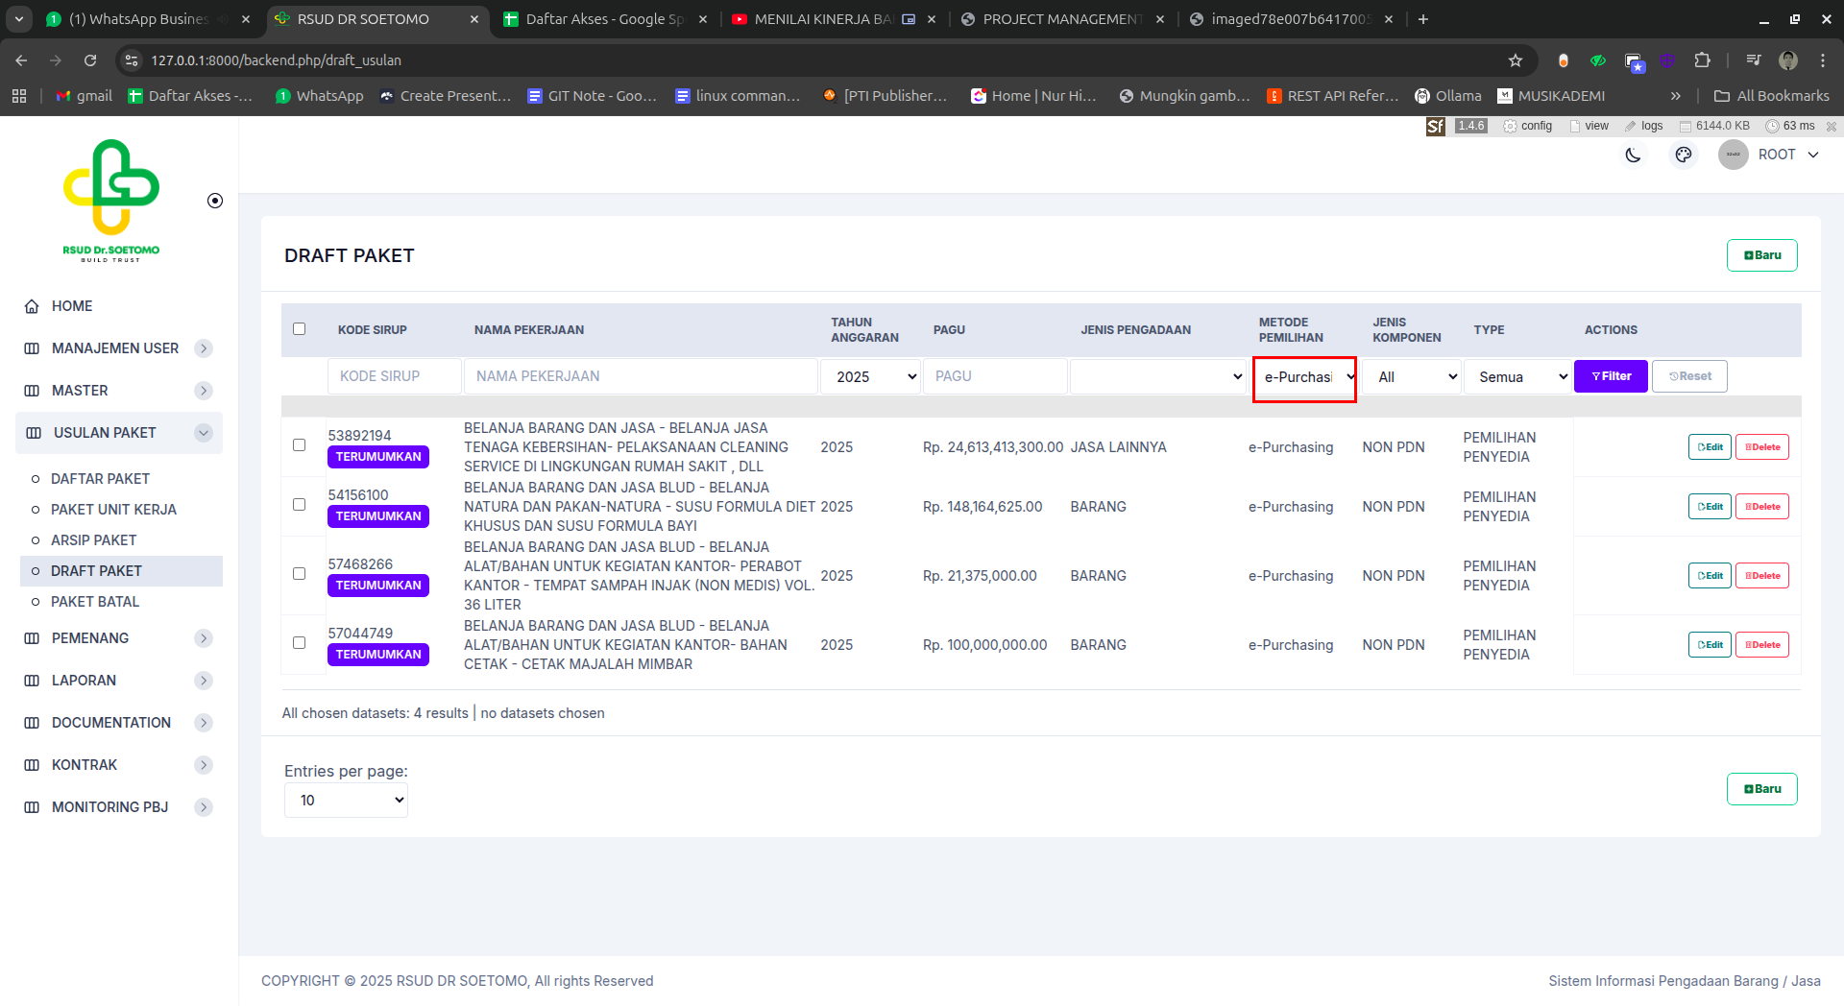This screenshot has width=1844, height=1006.
Task: Tick checkbox for row 57044749
Action: click(300, 643)
